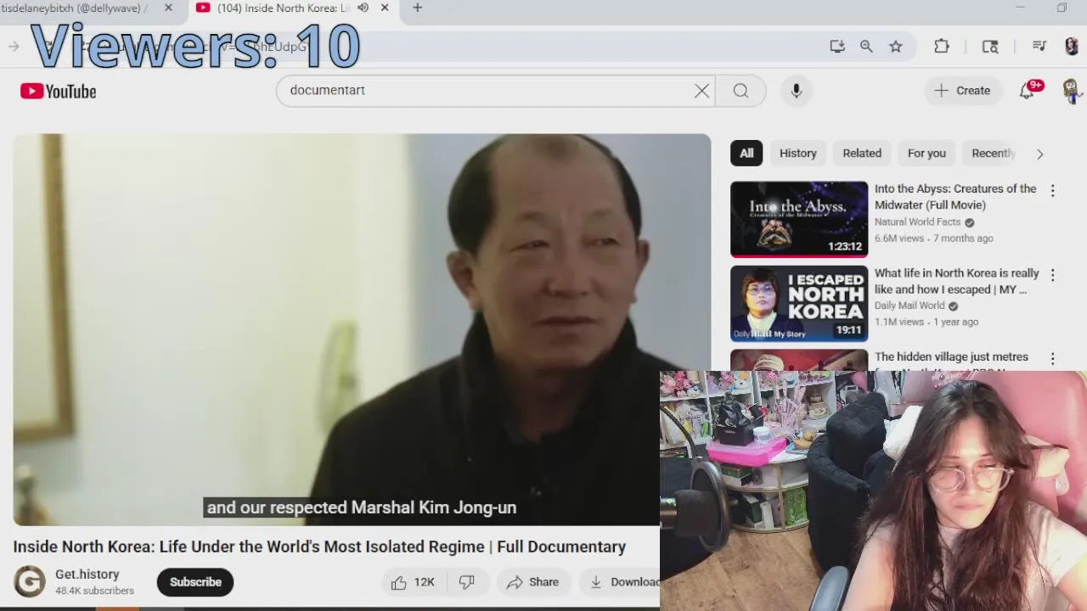The width and height of the screenshot is (1087, 611).
Task: Open options for hidden village video
Action: click(x=1052, y=359)
